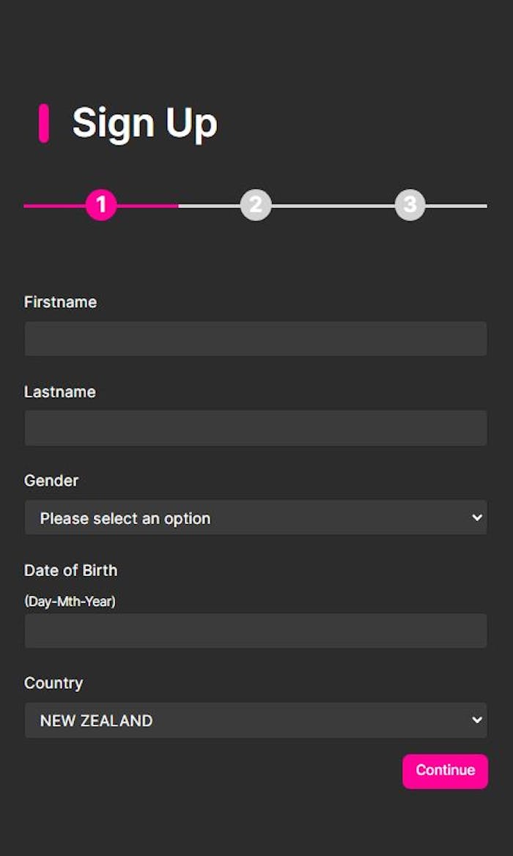Click the (Day-Mth-Year) format hint
The image size is (513, 856).
click(x=70, y=602)
